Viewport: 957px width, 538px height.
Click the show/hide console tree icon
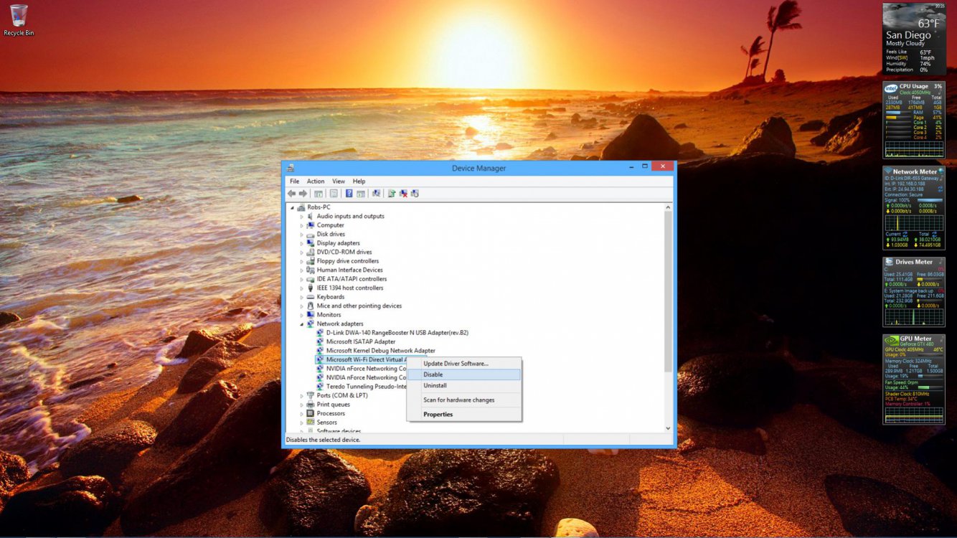pos(319,194)
